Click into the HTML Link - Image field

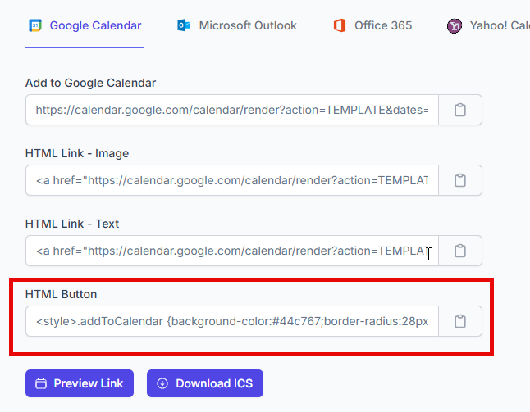(x=231, y=180)
